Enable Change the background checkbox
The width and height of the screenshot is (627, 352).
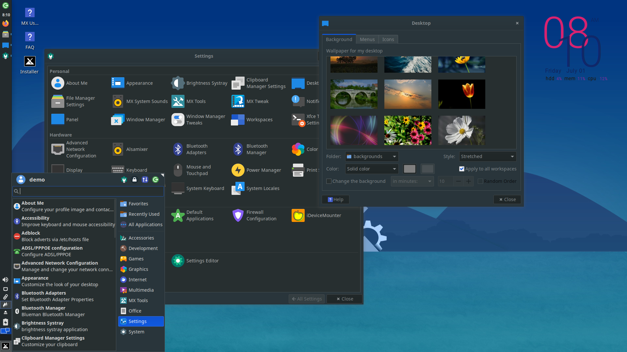pos(329,181)
